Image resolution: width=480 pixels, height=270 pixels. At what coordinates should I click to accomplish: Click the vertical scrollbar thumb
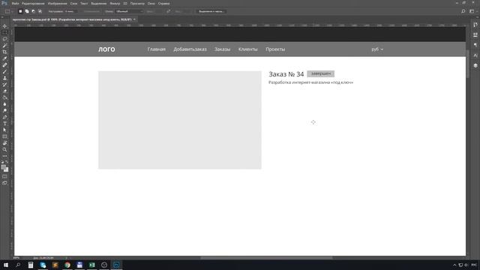tap(468, 64)
